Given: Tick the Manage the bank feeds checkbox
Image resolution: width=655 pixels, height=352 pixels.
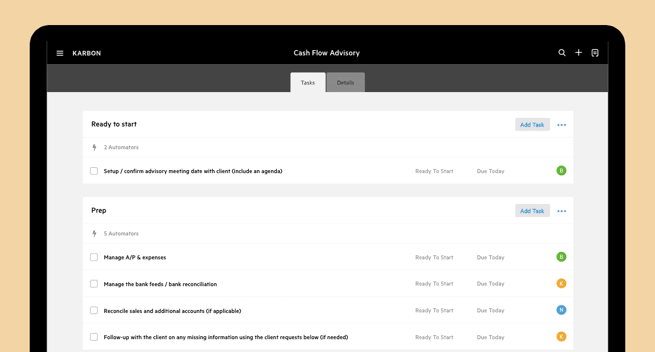Looking at the screenshot, I should (x=94, y=283).
